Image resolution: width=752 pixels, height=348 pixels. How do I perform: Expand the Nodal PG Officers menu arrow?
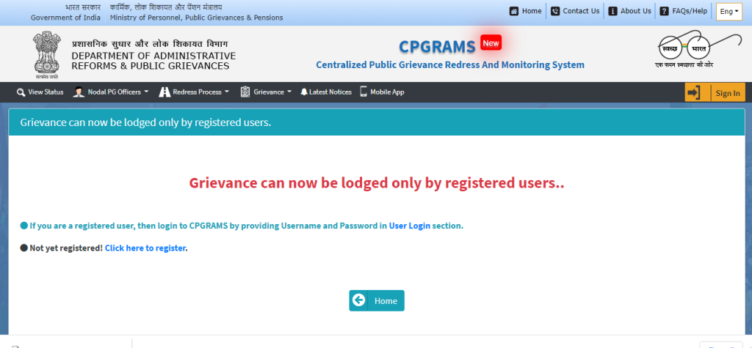[146, 92]
